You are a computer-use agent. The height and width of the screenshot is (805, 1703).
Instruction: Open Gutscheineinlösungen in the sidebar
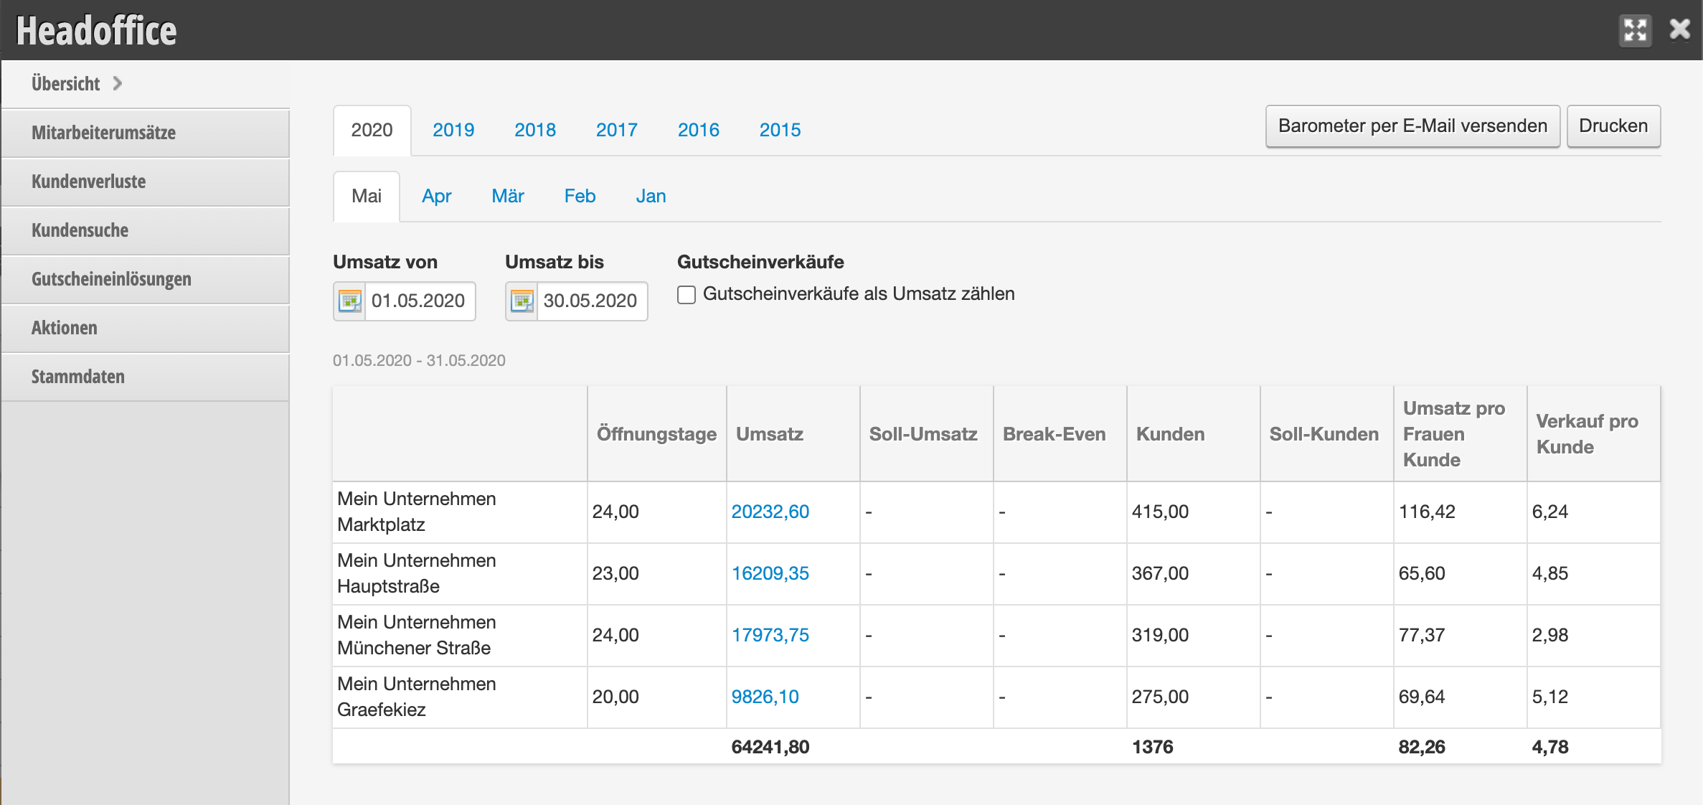(x=111, y=279)
